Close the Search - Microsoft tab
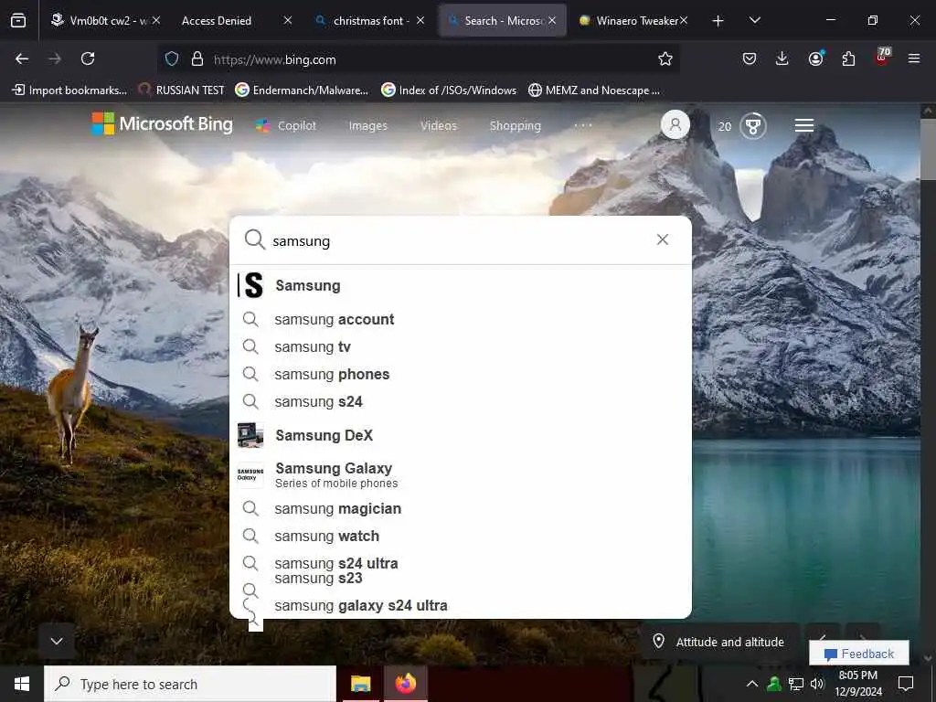 (552, 21)
